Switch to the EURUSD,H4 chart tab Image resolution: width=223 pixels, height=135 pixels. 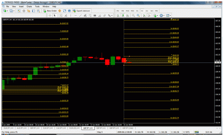[x=74, y=128]
